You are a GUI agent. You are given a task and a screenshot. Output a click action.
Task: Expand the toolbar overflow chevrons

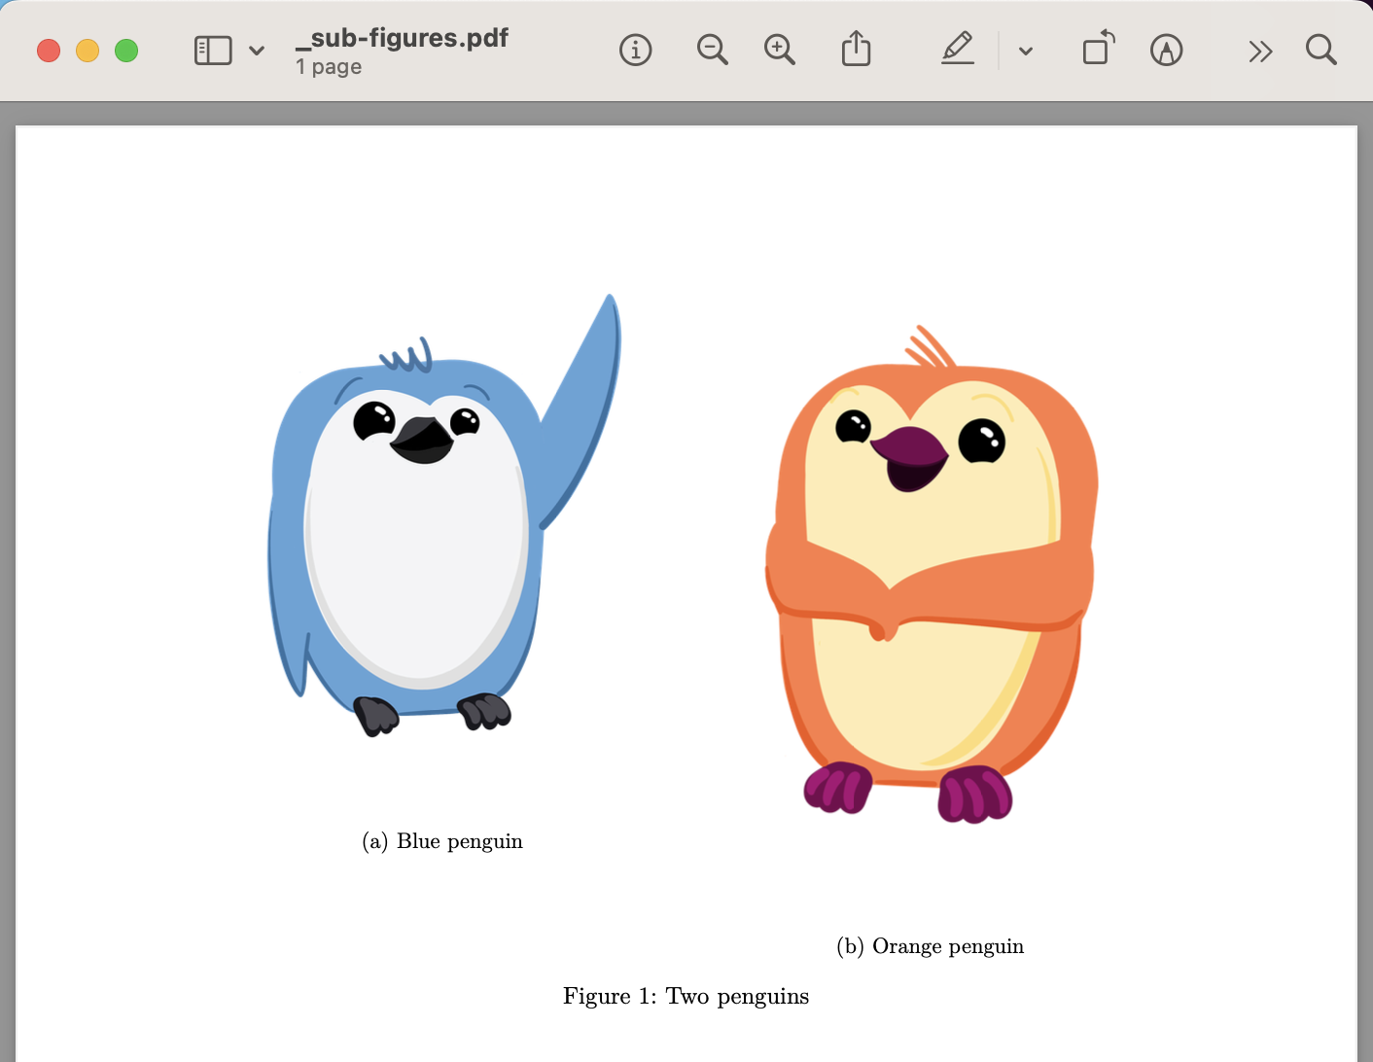click(x=1260, y=51)
